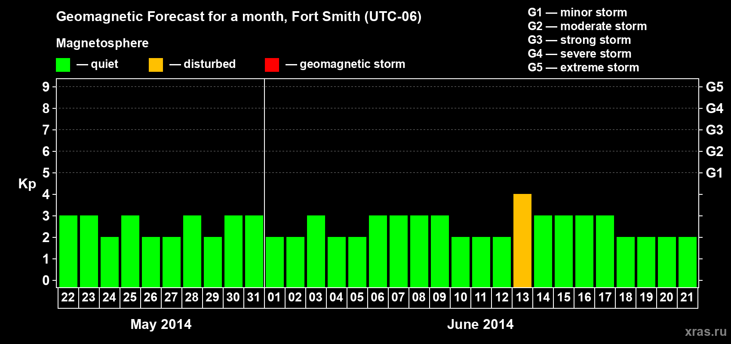Click date cell 17 on the axis
The image size is (731, 344).
(605, 298)
